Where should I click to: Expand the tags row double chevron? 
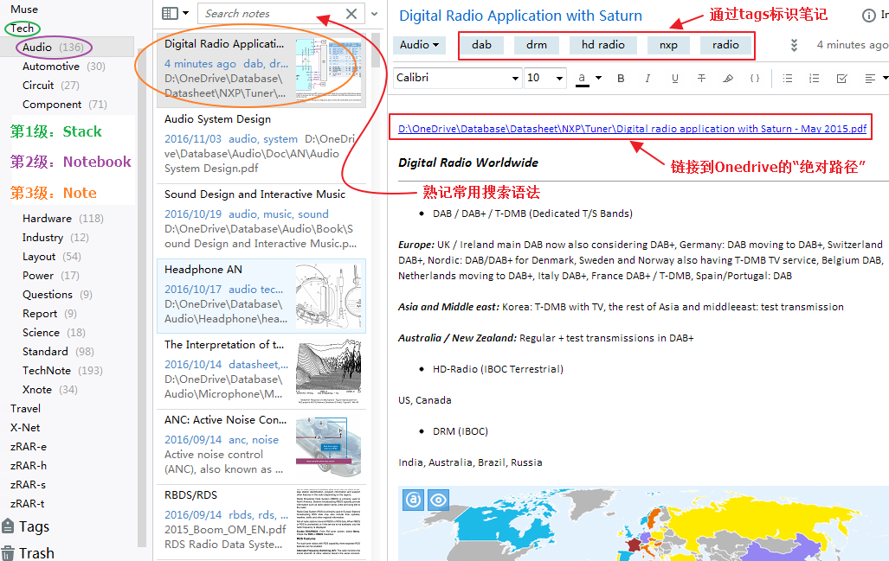[794, 45]
